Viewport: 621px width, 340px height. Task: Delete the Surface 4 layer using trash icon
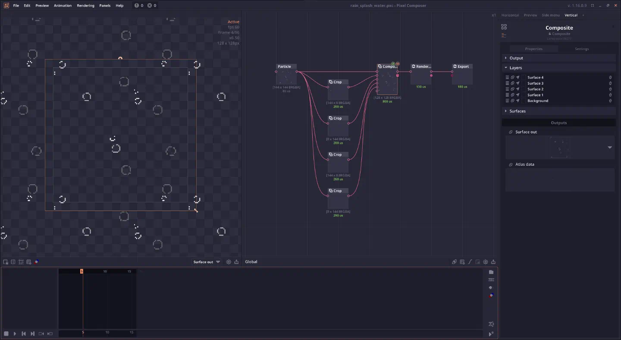point(611,77)
